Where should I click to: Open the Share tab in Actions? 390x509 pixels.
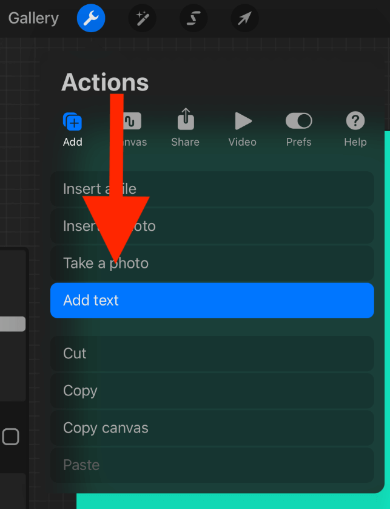tap(185, 129)
